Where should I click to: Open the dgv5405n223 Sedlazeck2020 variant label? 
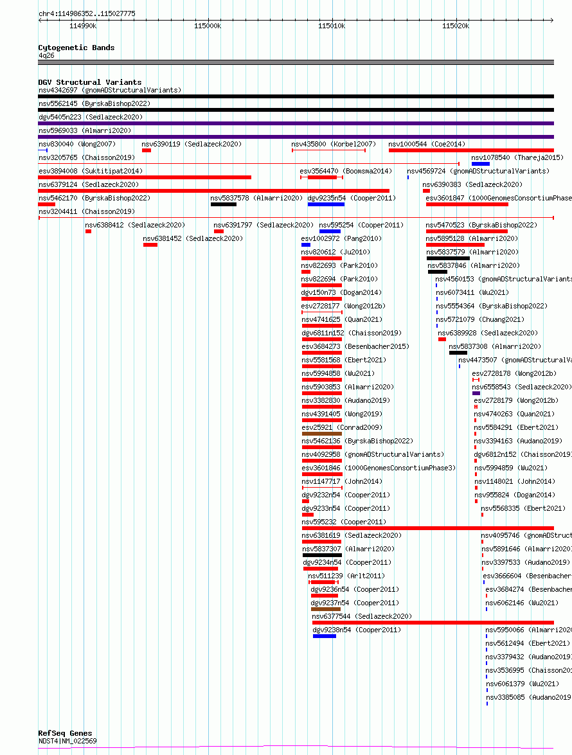coord(91,117)
